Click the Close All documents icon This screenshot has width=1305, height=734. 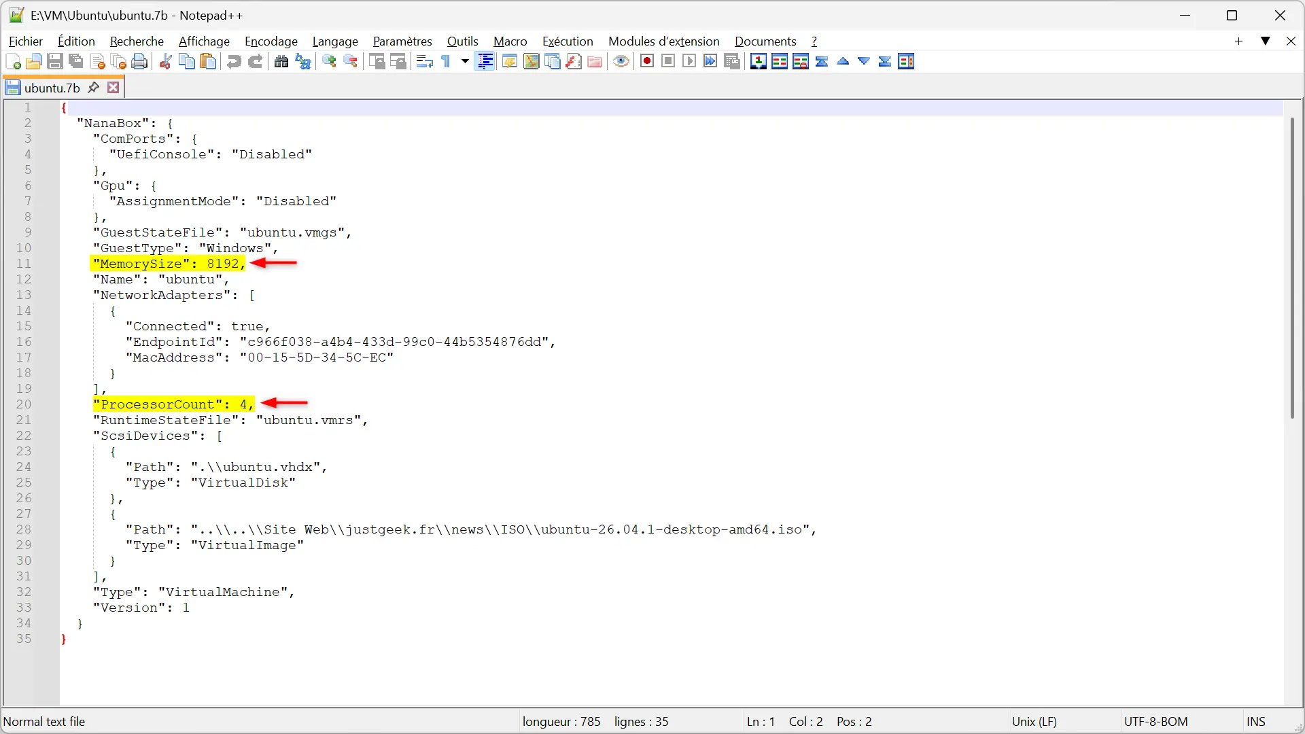coord(118,62)
